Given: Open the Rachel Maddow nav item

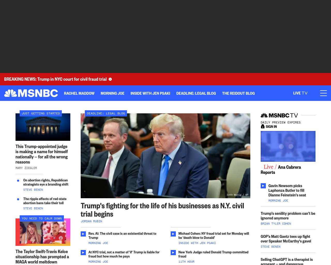Looking at the screenshot, I should (x=79, y=93).
